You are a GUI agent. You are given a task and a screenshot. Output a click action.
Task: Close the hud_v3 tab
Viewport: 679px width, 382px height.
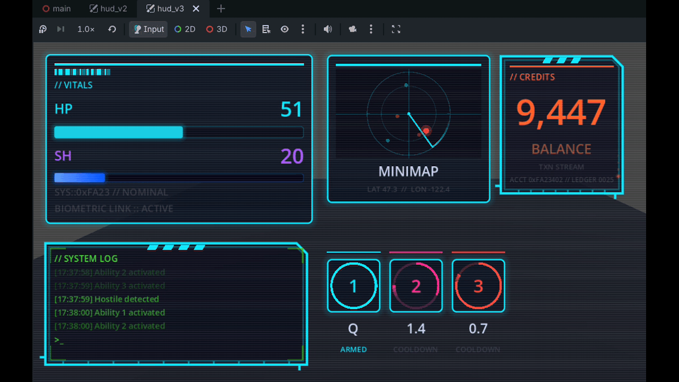(x=196, y=8)
